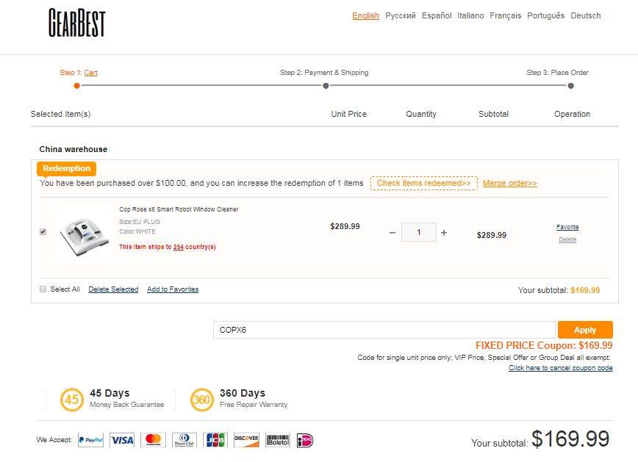Open Check items redeemed link
Image resolution: width=638 pixels, height=462 pixels.
[x=423, y=183]
